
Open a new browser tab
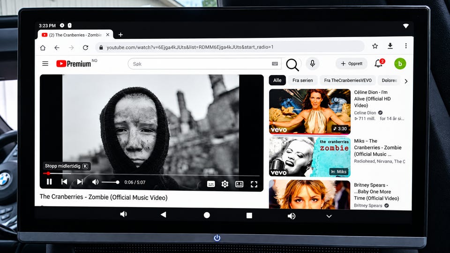pos(120,35)
